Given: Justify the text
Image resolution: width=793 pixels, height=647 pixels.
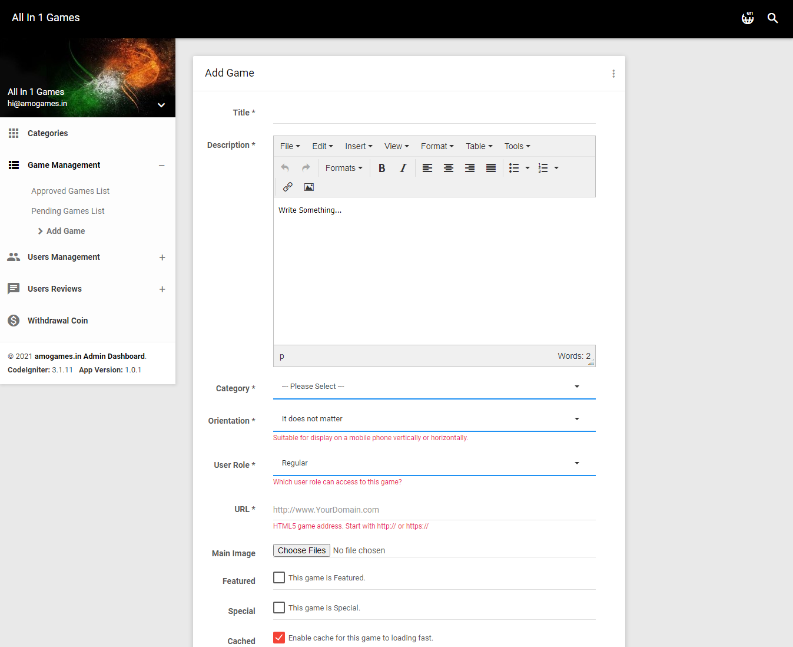Looking at the screenshot, I should [491, 168].
